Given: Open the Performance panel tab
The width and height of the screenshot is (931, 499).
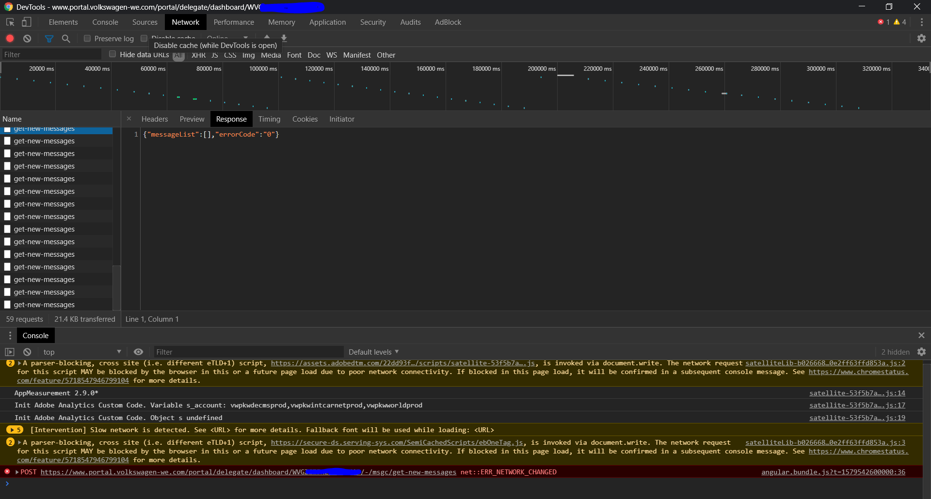Looking at the screenshot, I should point(233,22).
